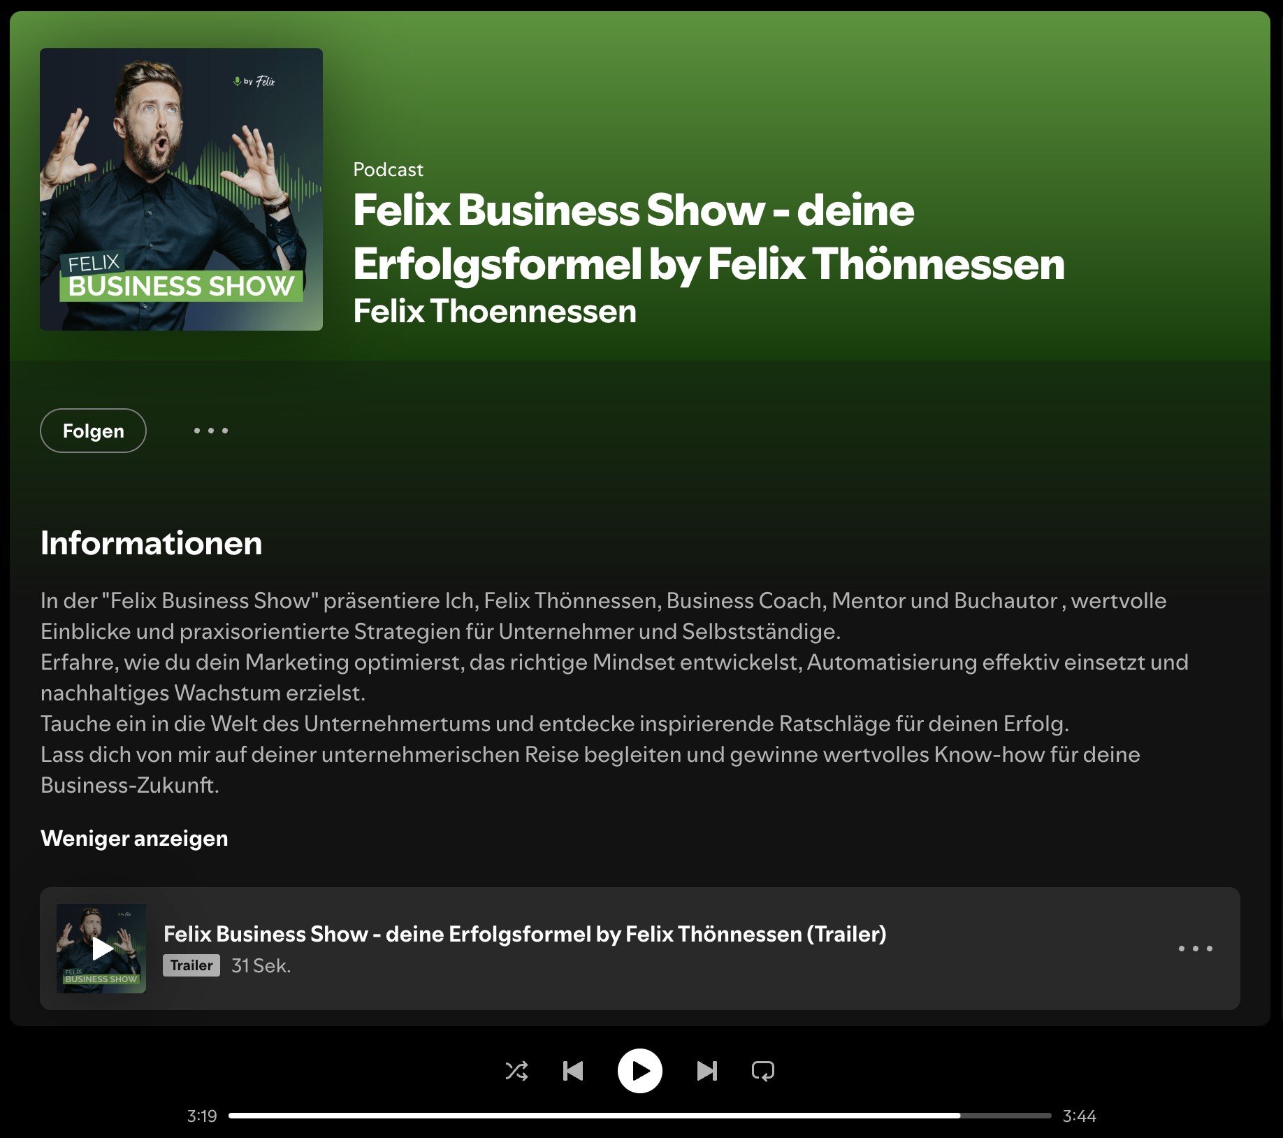Skip to the previous episode
Image resolution: width=1283 pixels, height=1138 pixels.
click(x=573, y=1070)
